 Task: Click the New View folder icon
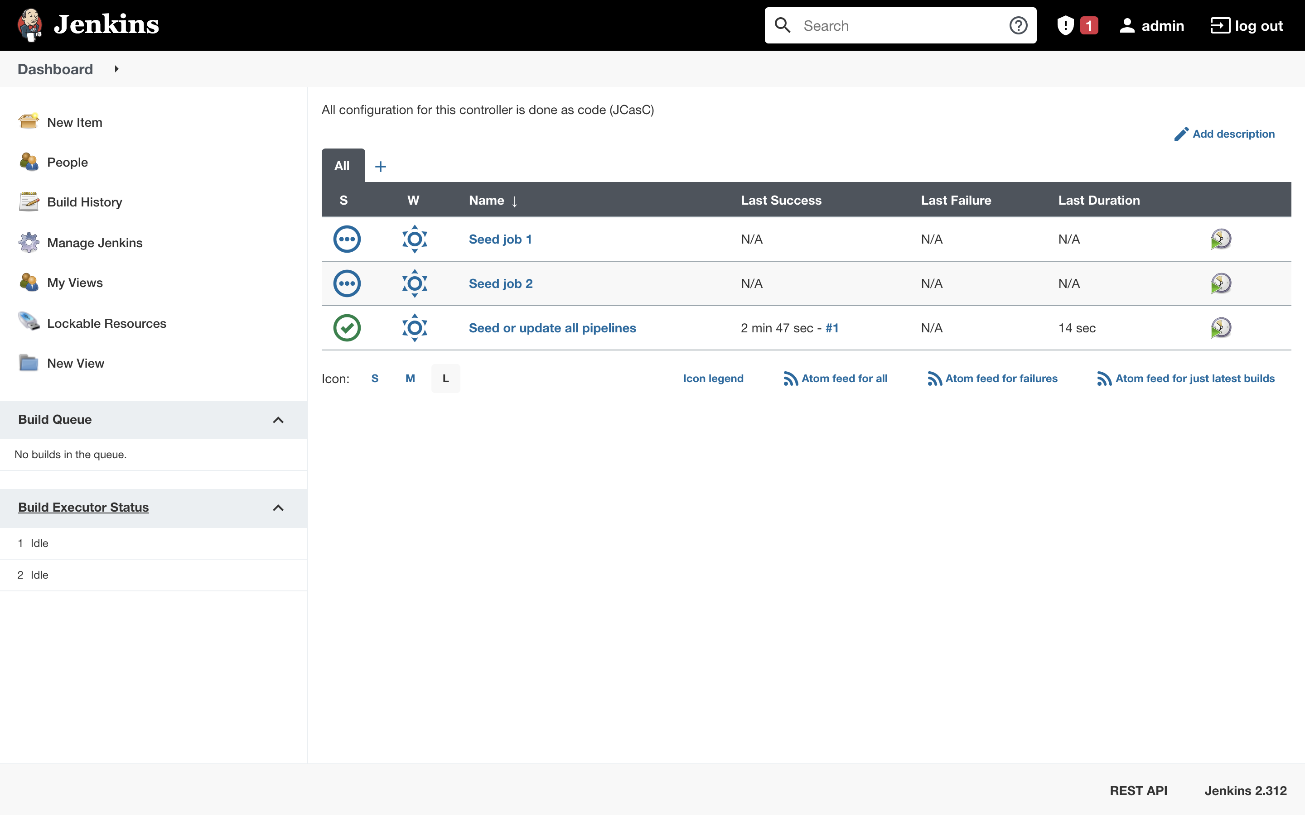point(29,363)
